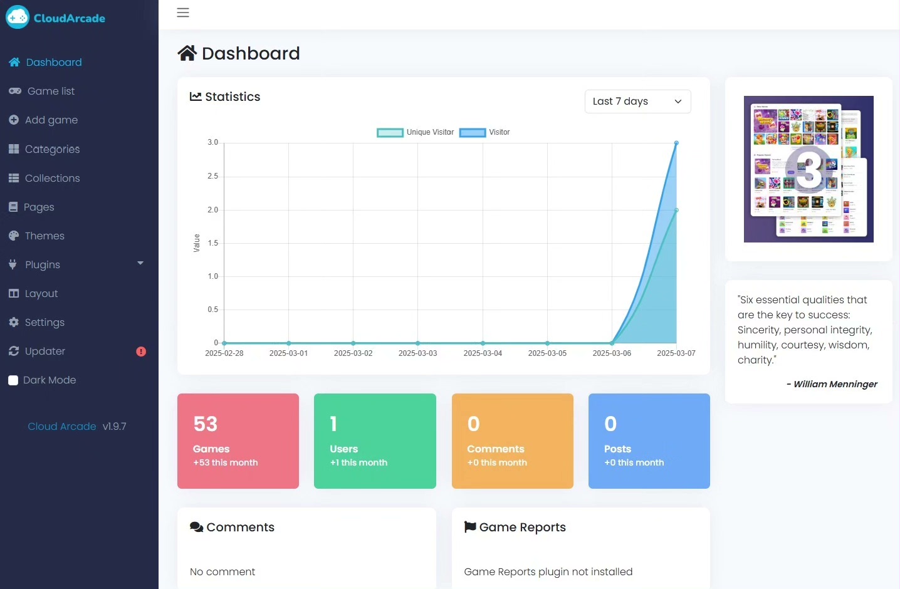This screenshot has width=900, height=589.
Task: Click the Collections list icon
Action: [14, 178]
